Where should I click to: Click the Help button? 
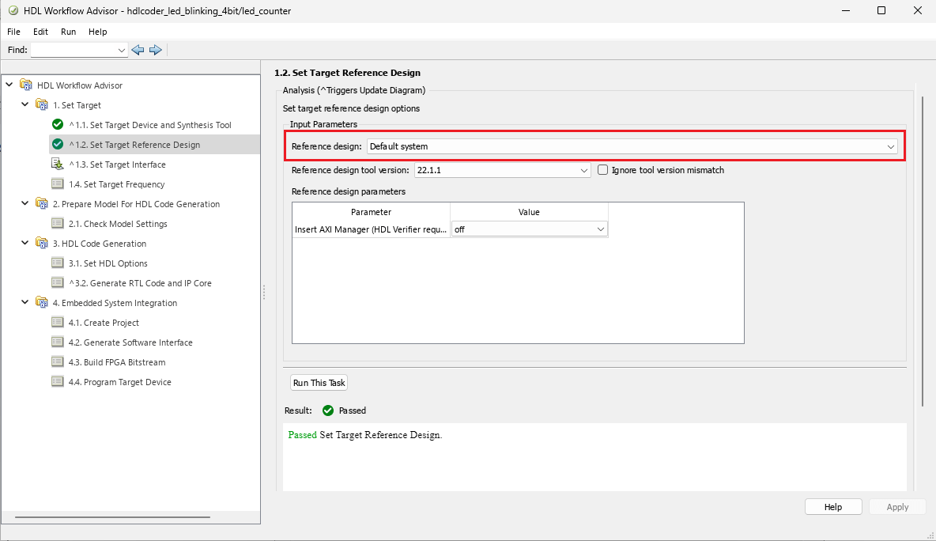832,507
